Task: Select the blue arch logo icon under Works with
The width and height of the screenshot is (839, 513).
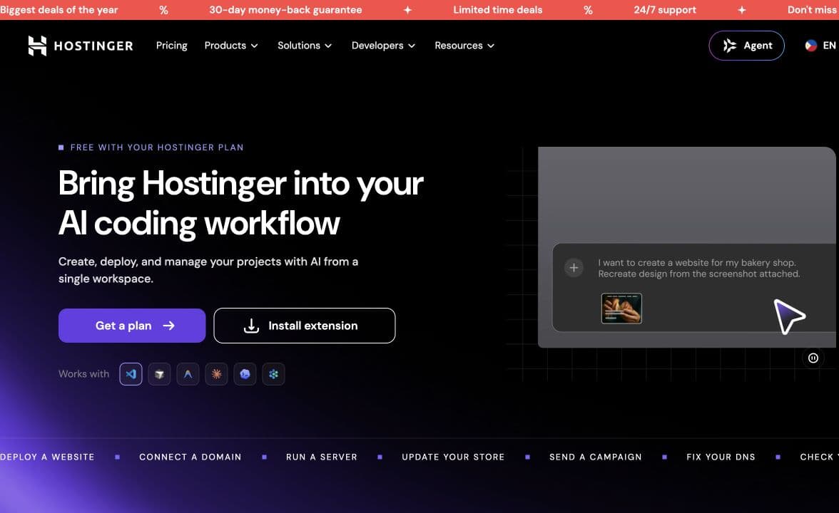Action: pyautogui.click(x=188, y=374)
